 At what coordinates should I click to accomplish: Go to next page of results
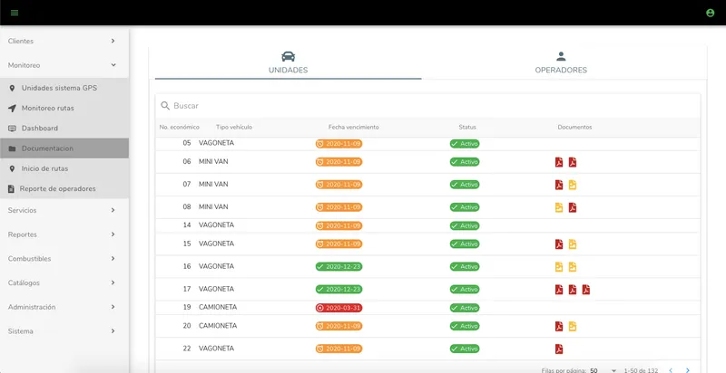click(688, 370)
